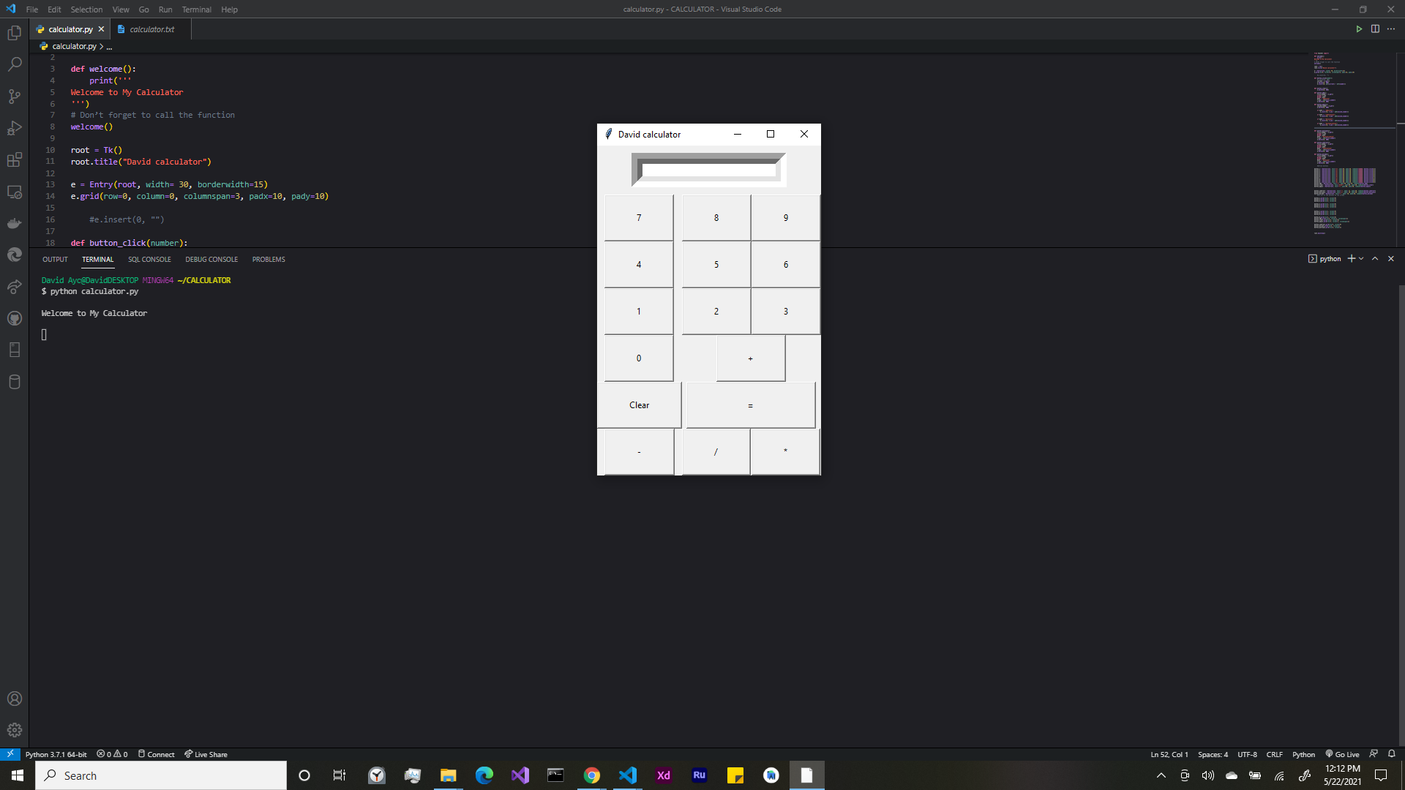Click the Run Python File play icon

click(x=1359, y=29)
